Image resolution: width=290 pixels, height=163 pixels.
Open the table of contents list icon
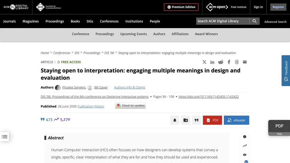(x=4, y=137)
